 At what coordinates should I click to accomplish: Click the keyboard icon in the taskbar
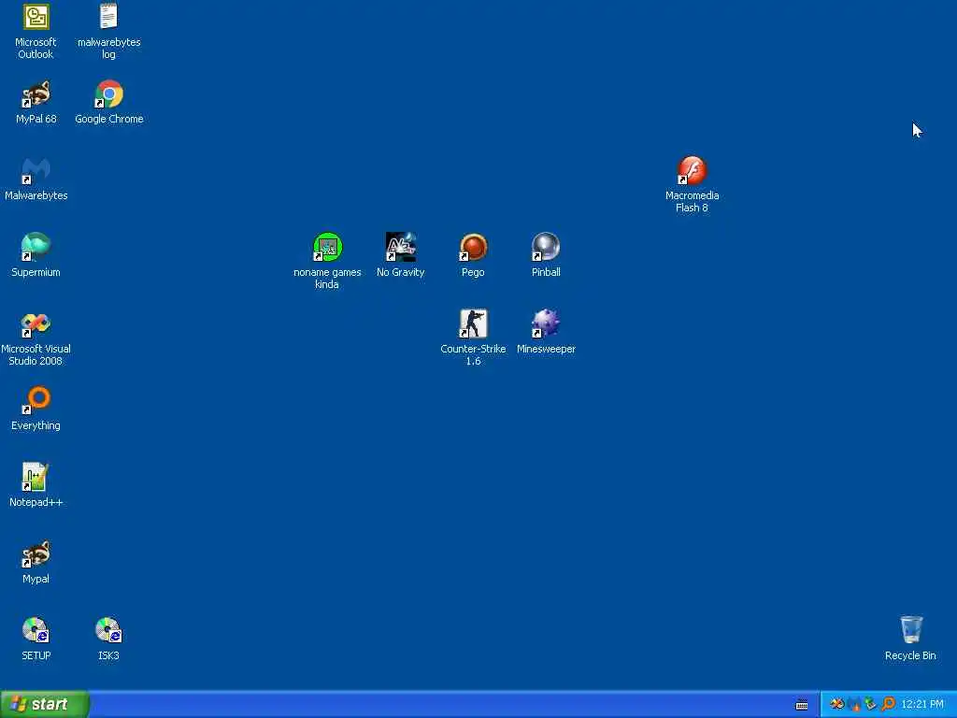click(x=801, y=705)
